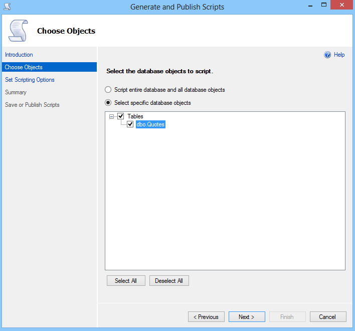Go back with the Previous button

pos(206,317)
